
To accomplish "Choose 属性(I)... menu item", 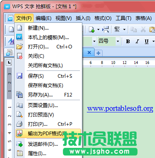I will pyautogui.click(x=48, y=154).
